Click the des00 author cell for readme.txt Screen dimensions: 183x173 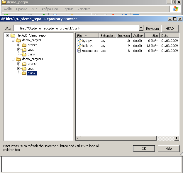click(x=138, y=51)
